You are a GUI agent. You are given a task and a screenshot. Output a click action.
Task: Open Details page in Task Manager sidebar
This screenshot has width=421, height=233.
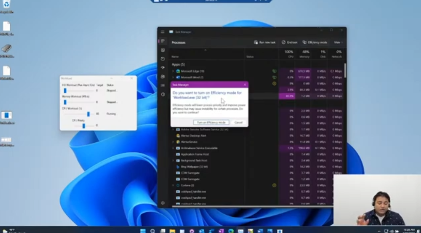coord(163,85)
